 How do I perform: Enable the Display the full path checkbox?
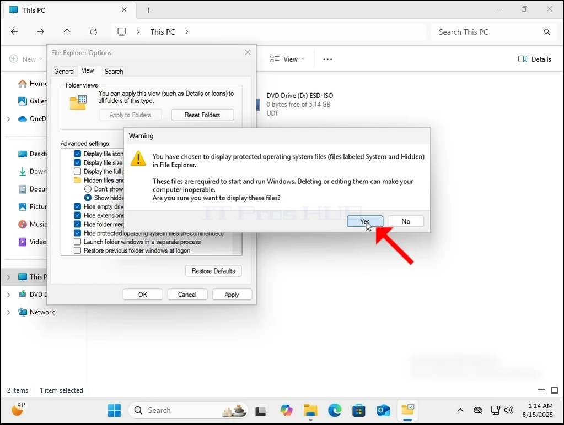[x=77, y=171]
